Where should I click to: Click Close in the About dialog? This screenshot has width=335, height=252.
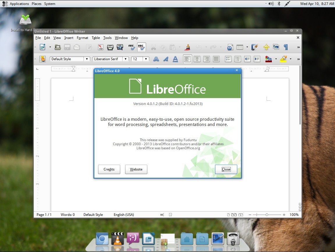[x=226, y=169]
